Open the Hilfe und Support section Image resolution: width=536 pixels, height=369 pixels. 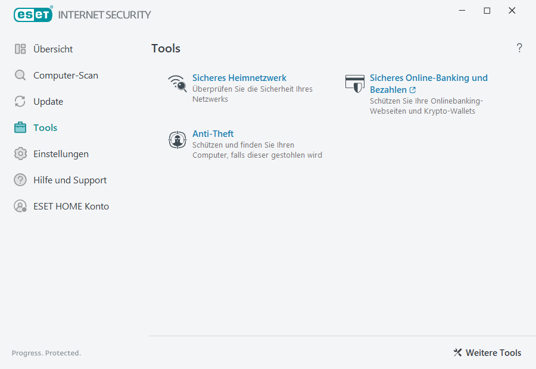click(70, 180)
